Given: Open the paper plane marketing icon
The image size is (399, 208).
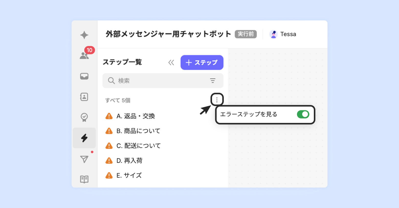Looking at the screenshot, I should click(x=84, y=159).
